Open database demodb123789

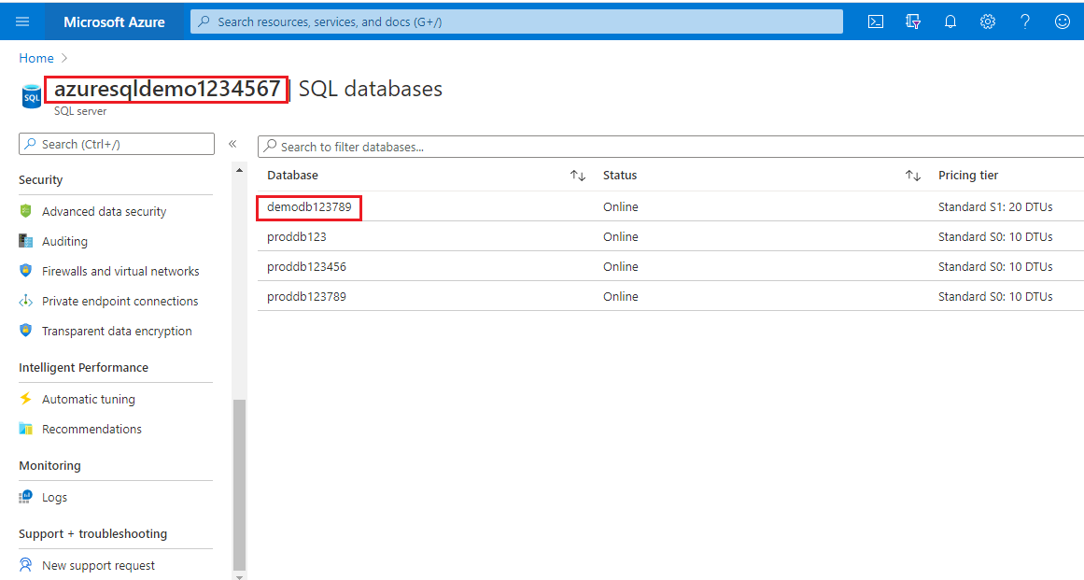click(309, 206)
